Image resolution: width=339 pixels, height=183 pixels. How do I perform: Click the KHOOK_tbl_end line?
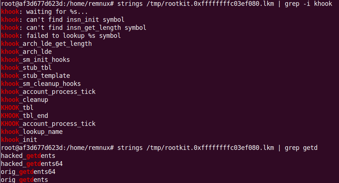click(x=24, y=116)
